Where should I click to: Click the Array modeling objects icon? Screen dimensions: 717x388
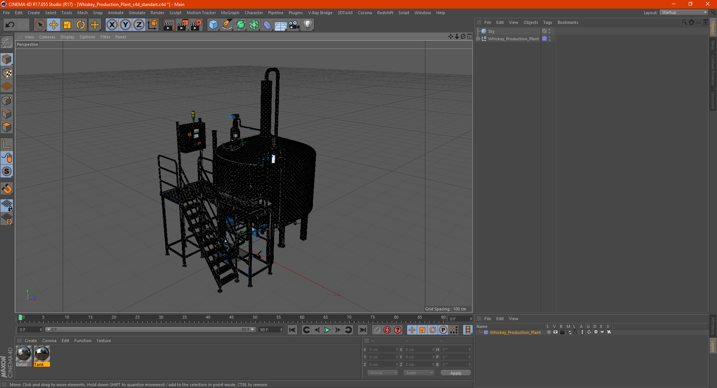254,25
